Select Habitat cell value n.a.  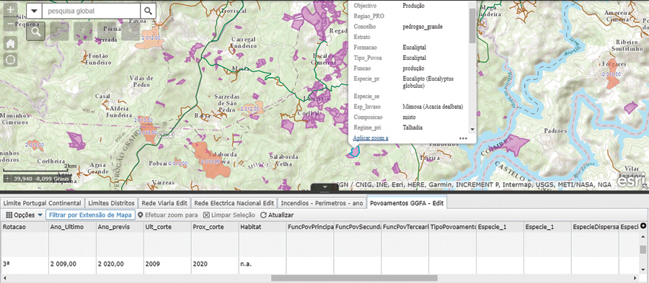[x=262, y=264]
